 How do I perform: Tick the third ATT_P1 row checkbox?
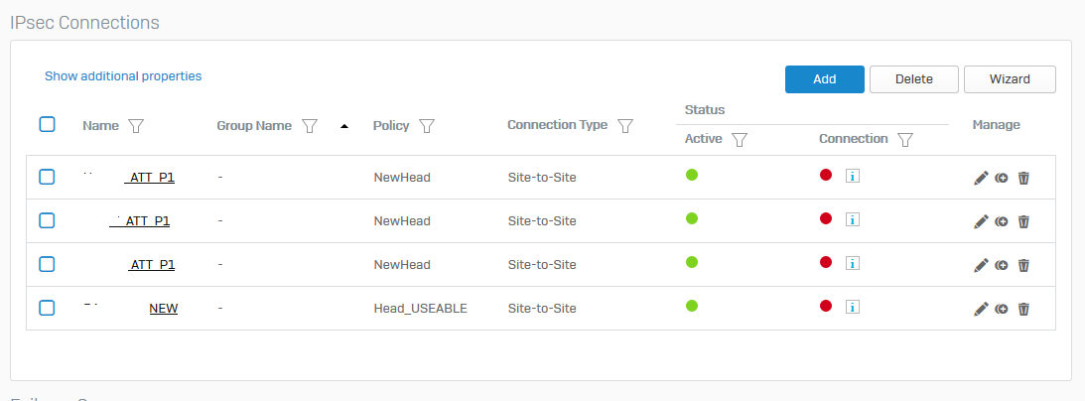(x=47, y=264)
